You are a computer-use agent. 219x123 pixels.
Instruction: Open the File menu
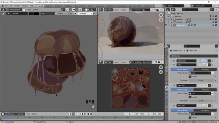(6, 6)
